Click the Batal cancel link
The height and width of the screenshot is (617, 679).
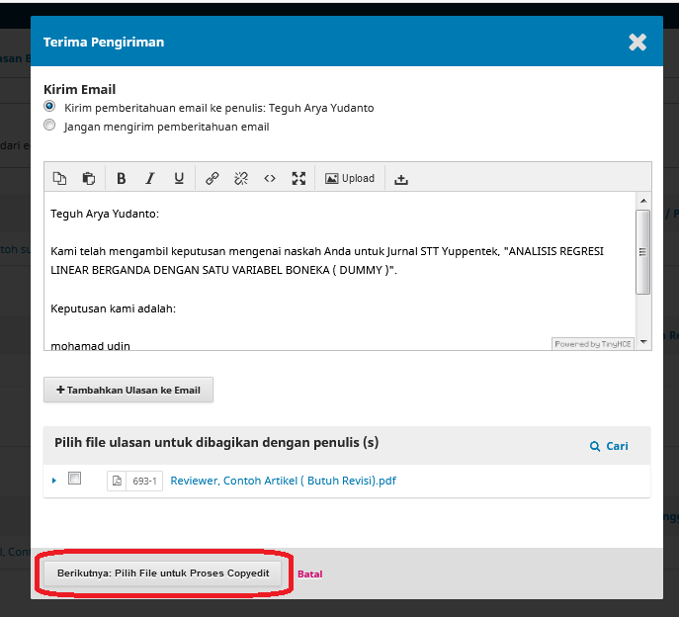pos(309,573)
